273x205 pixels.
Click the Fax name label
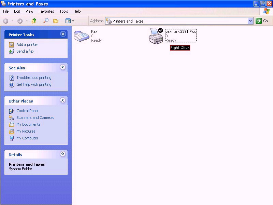click(x=94, y=31)
